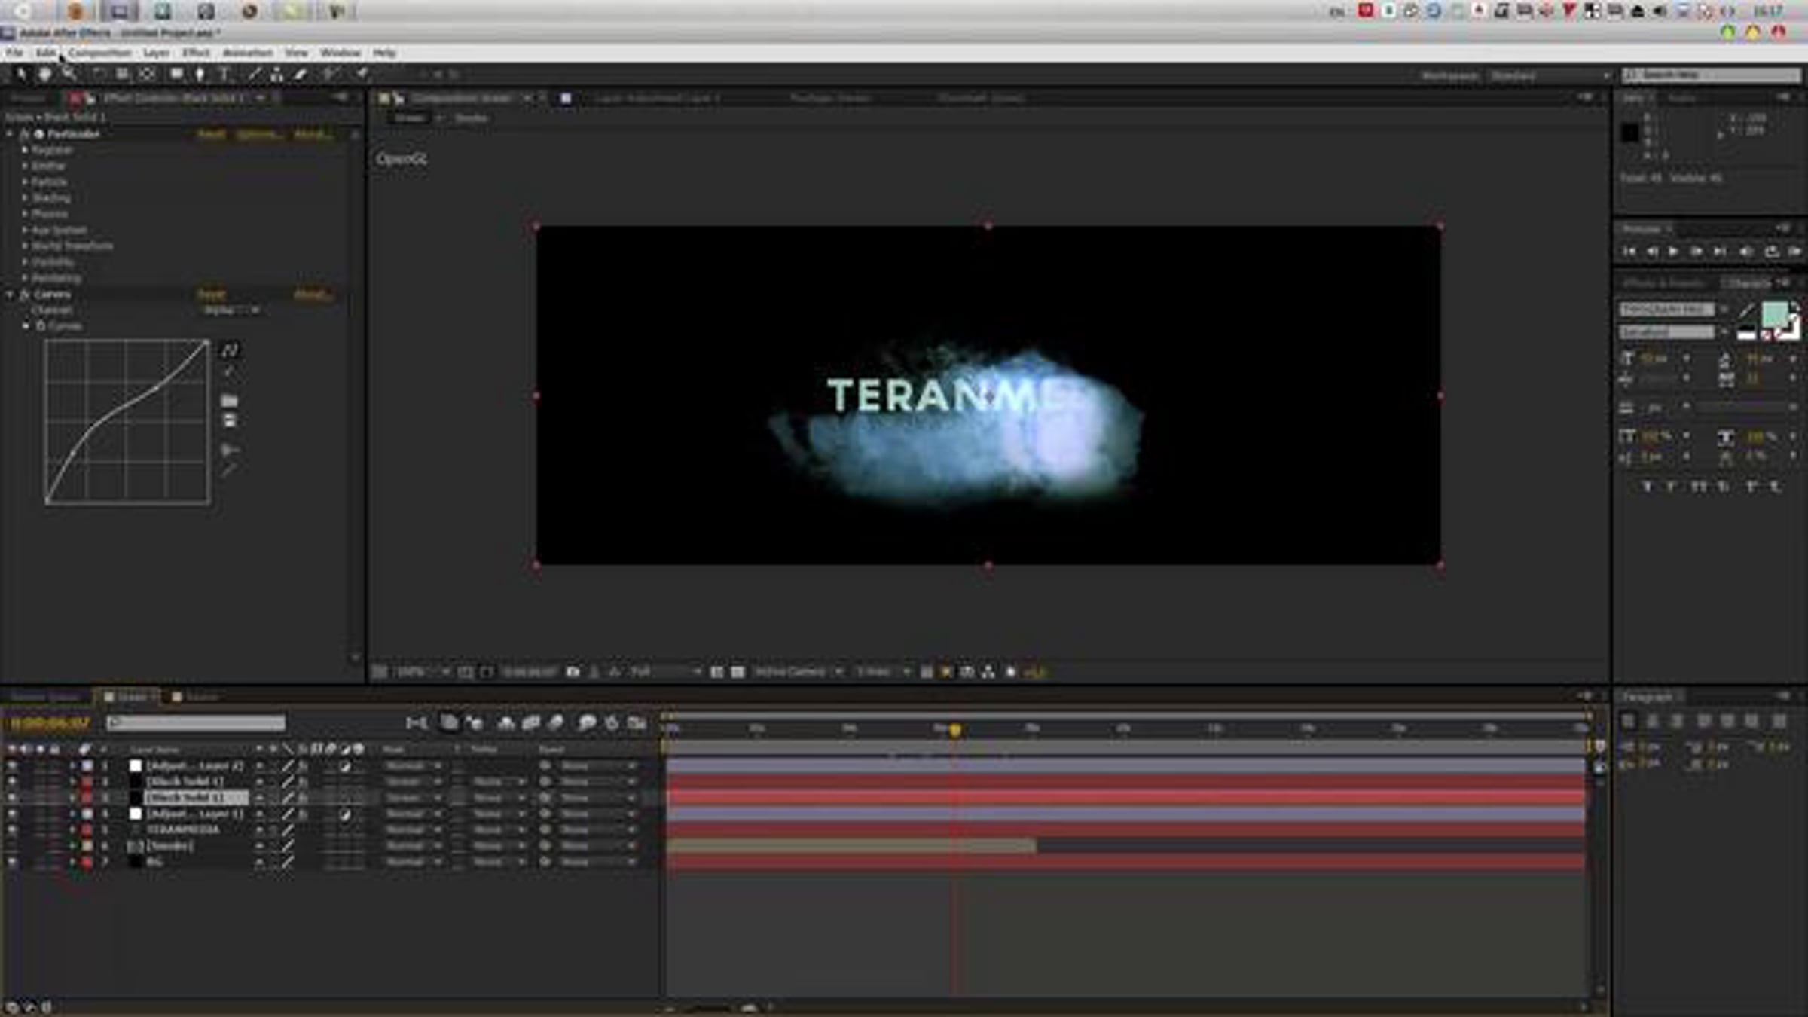Click the Play button in Preview panel
The image size is (1808, 1017).
click(1673, 251)
